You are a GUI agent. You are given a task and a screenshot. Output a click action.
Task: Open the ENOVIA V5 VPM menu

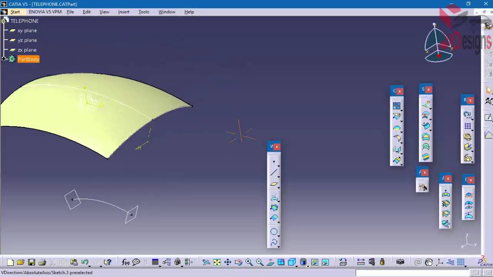tap(45, 12)
